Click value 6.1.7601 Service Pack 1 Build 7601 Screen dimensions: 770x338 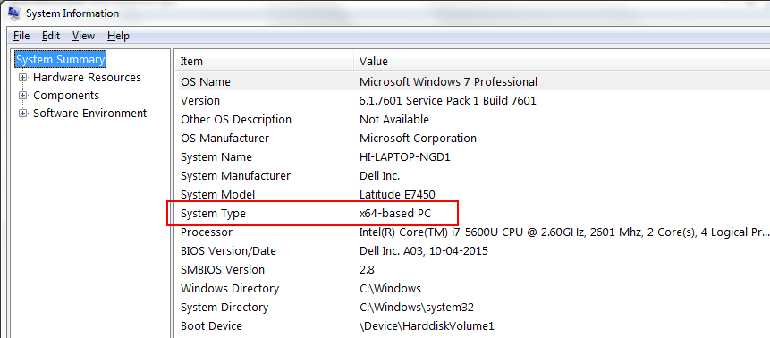pyautogui.click(x=448, y=101)
